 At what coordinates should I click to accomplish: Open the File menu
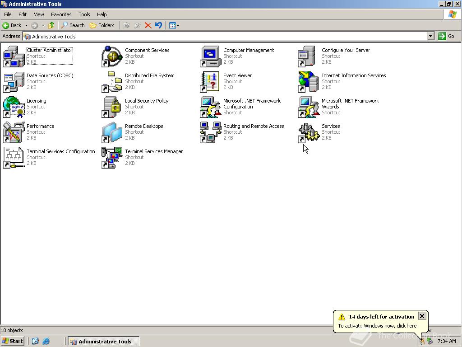pos(8,14)
